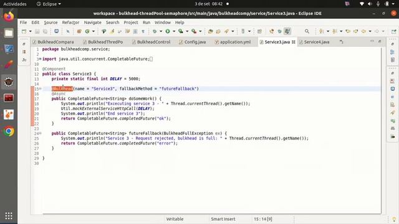399x224 pixels.
Task: Click the 'Smart Insert' status entry
Action: [x=223, y=219]
